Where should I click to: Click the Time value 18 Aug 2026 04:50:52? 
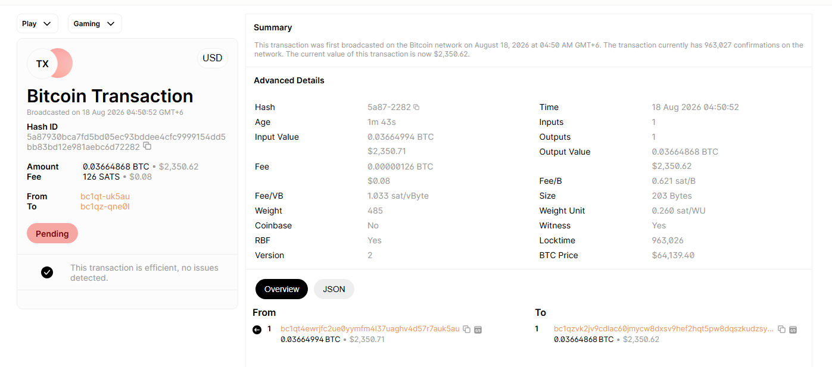[x=695, y=107]
